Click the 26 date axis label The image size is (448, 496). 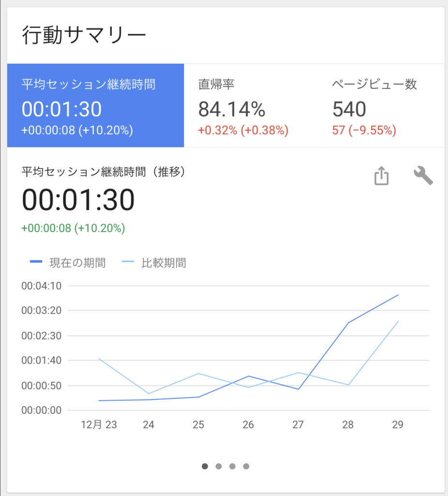tap(248, 424)
